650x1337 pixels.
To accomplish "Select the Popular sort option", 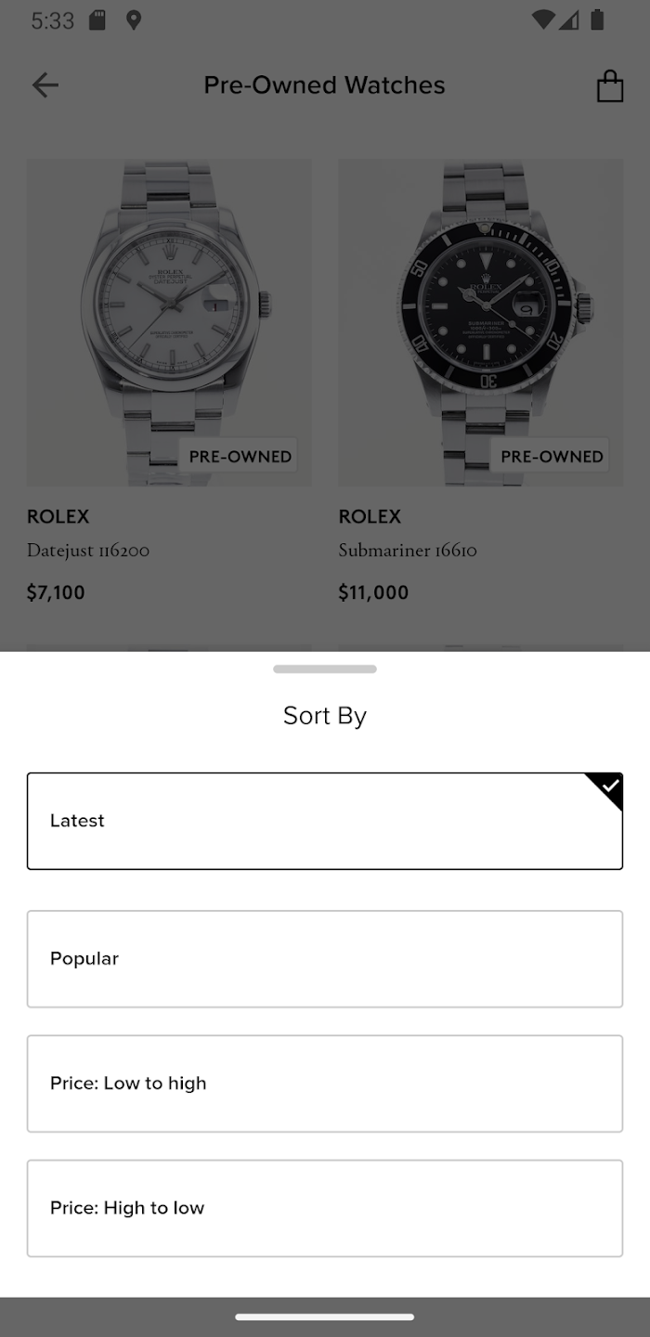I will (x=325, y=959).
